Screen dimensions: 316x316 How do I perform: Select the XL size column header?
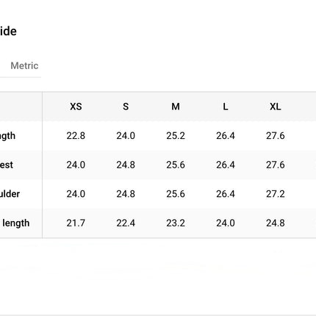coord(276,107)
